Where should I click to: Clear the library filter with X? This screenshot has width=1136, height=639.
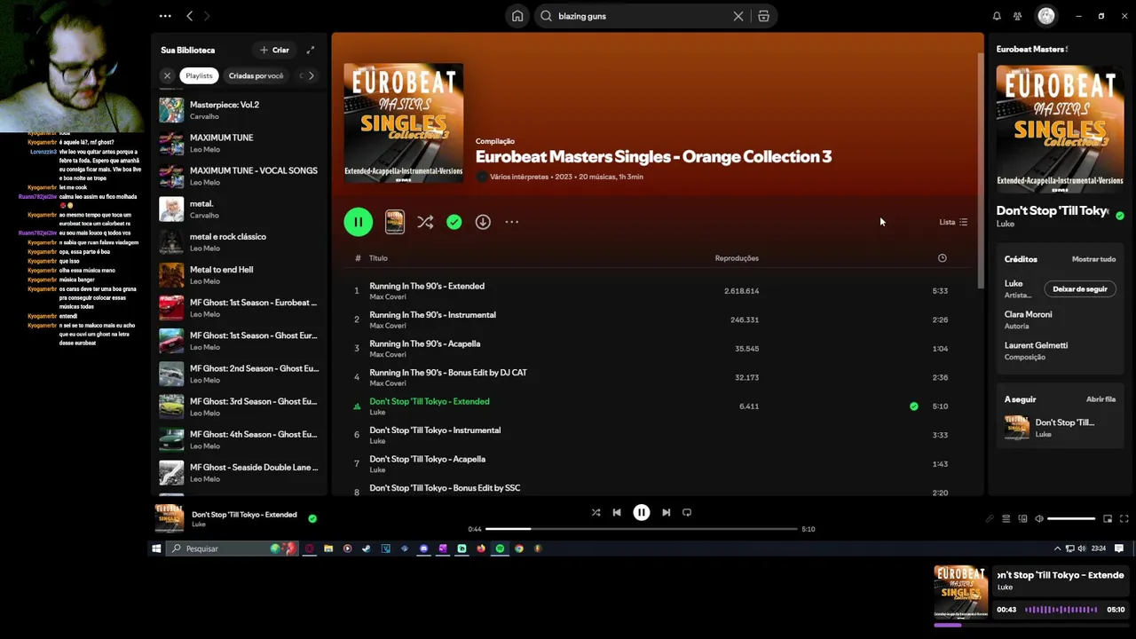pos(167,75)
